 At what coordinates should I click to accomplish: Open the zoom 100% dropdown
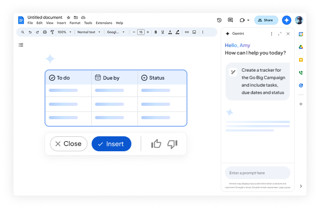pos(64,32)
